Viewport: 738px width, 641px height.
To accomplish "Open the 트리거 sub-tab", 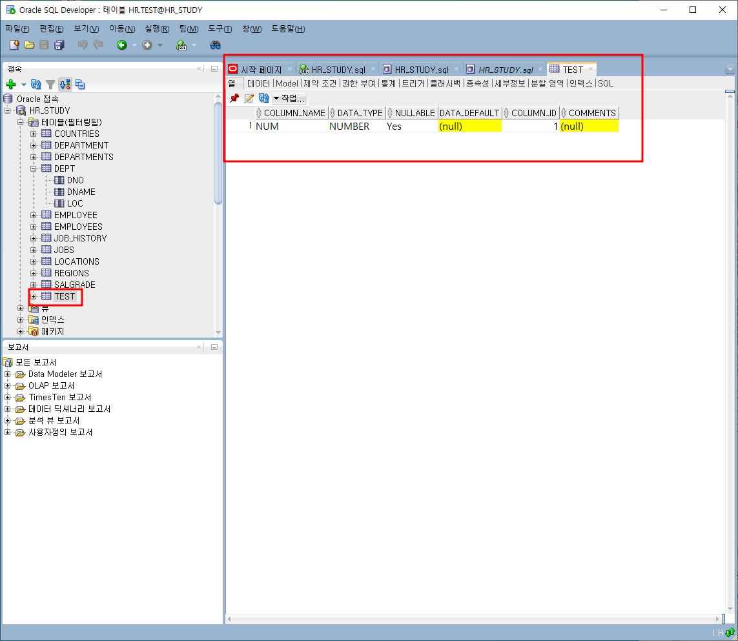I will point(413,83).
